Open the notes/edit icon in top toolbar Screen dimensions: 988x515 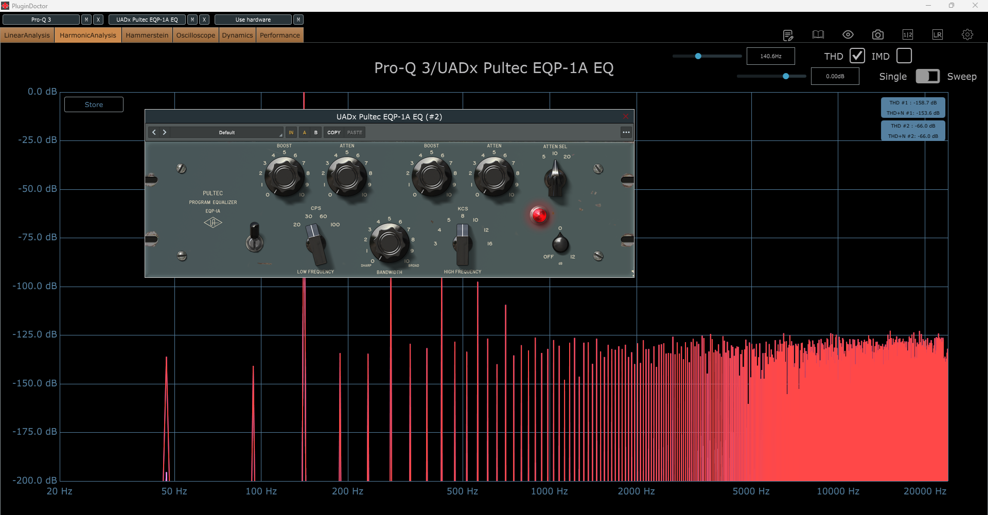click(788, 35)
